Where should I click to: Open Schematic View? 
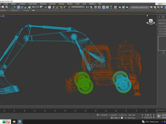(111, 7)
